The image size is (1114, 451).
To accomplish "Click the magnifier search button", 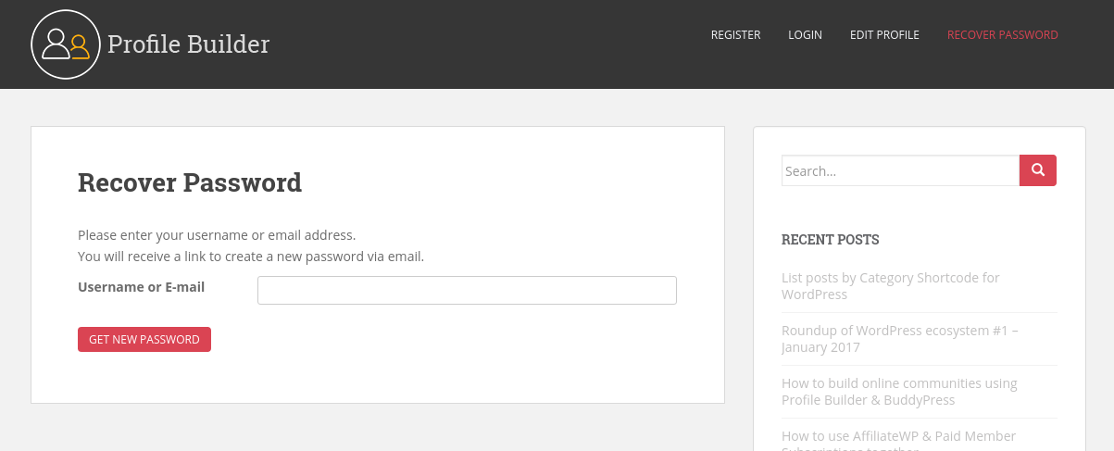I will (x=1038, y=170).
